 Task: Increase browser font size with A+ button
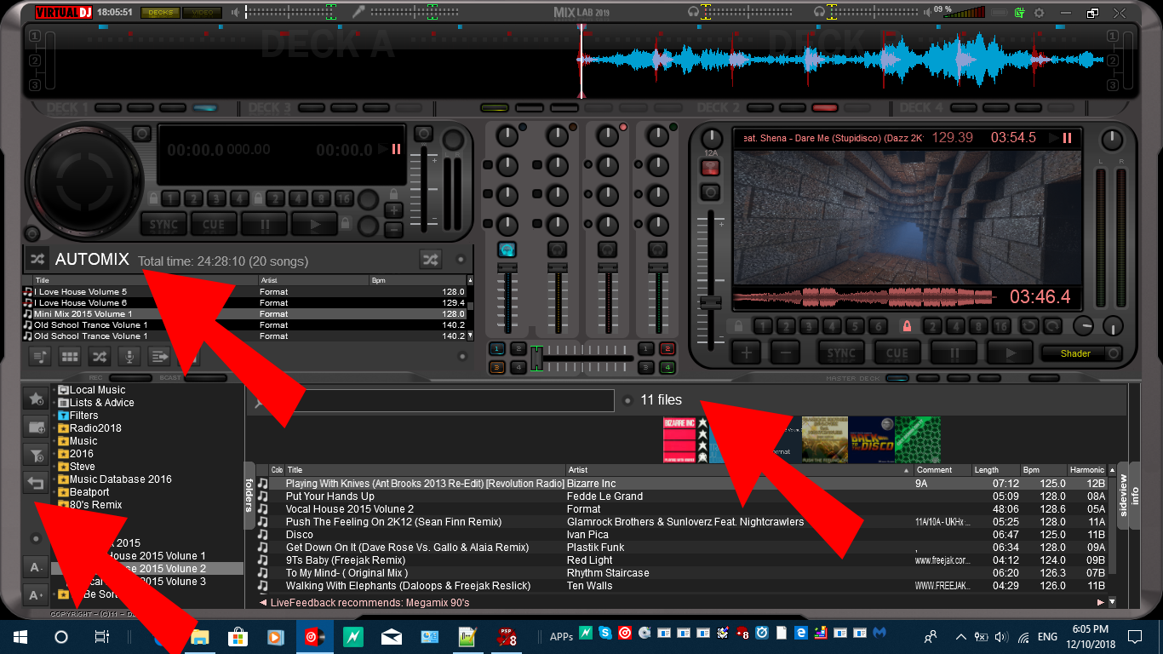36,595
